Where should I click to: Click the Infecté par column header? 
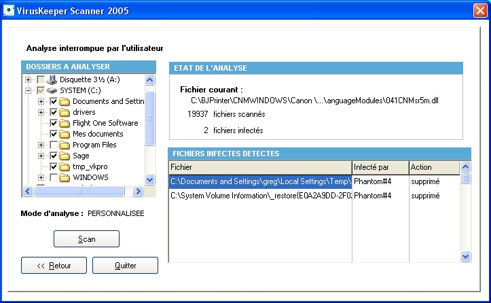point(381,167)
